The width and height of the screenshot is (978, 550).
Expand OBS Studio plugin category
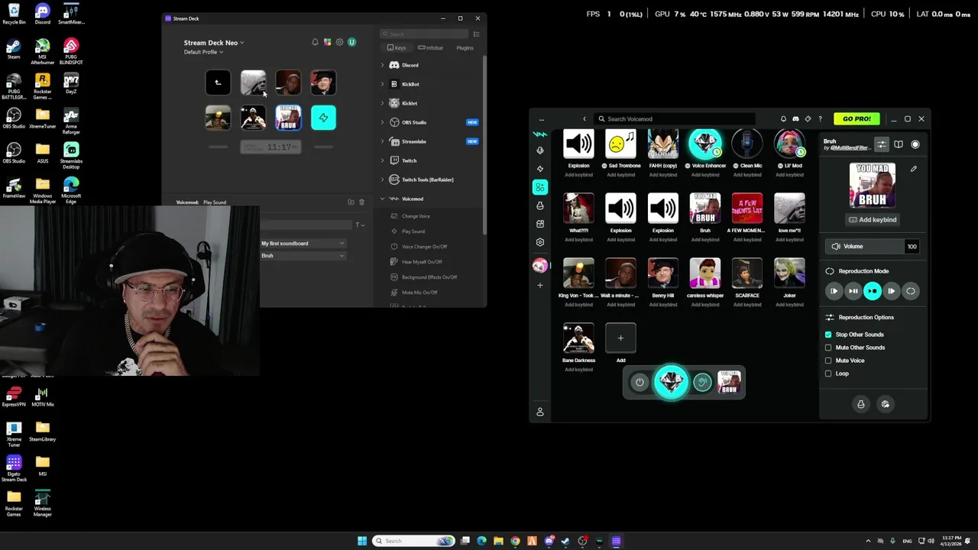coord(382,122)
